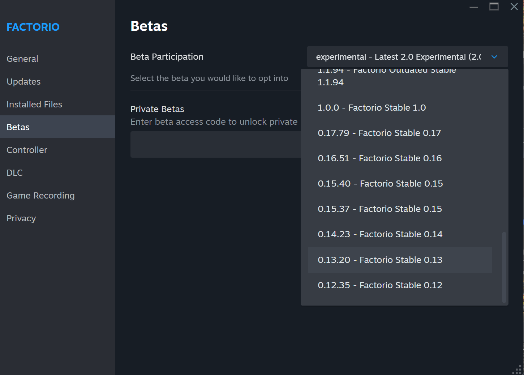Screen dimensions: 524x375
Task: Click the window resize grip icon
Action: coord(517,370)
